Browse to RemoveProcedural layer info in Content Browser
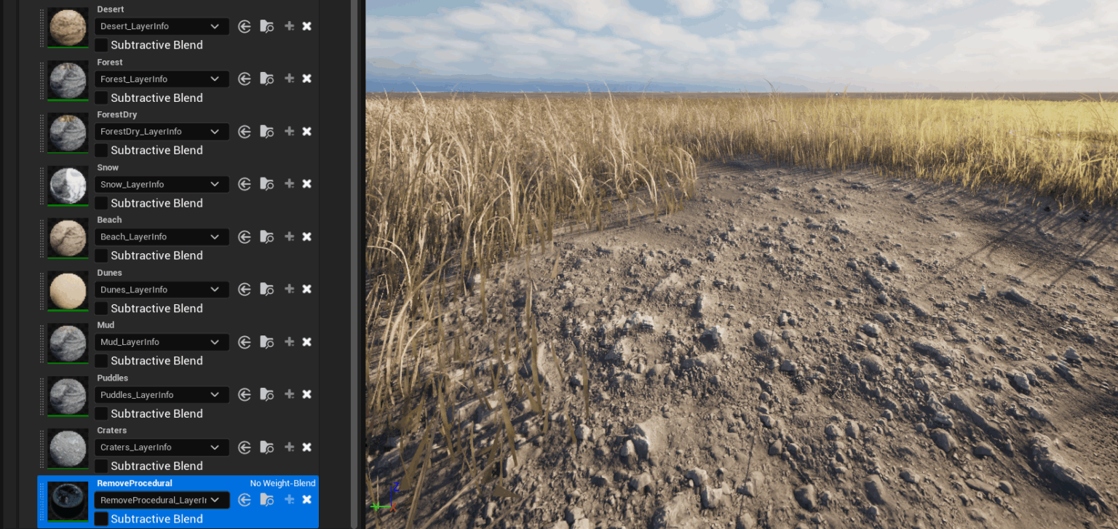1118x529 pixels. pos(266,499)
